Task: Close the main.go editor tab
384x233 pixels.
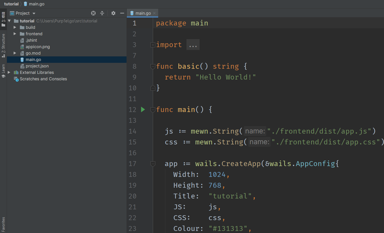Action: pos(154,13)
